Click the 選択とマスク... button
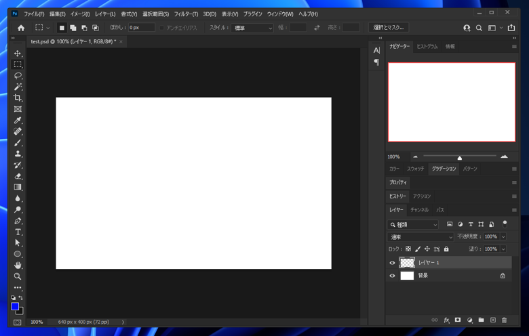 (389, 28)
